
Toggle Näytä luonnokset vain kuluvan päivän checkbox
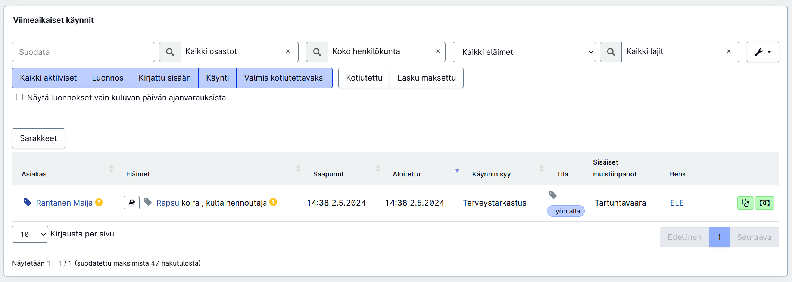(19, 97)
